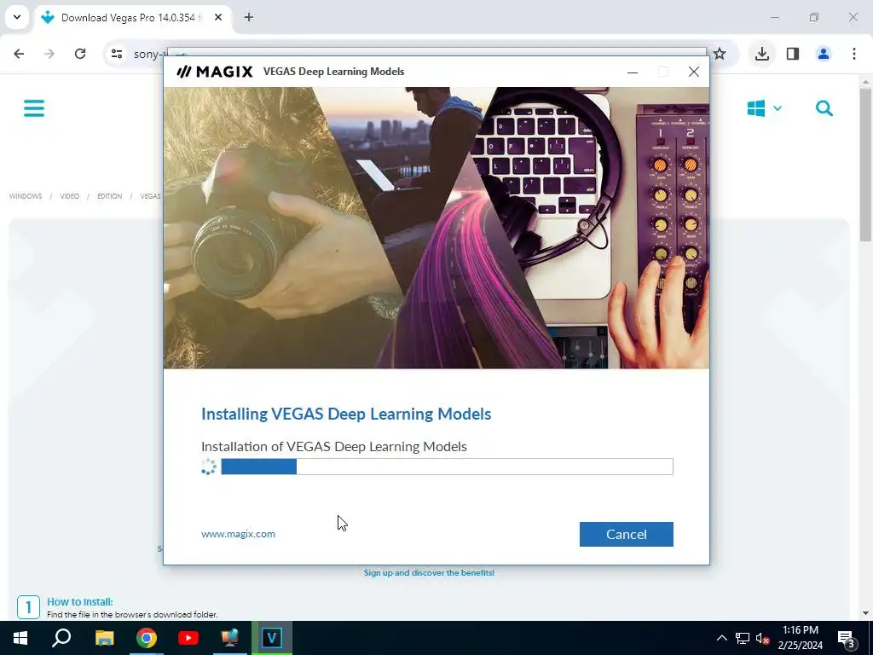Open the installer monitor icon in taskbar
The height and width of the screenshot is (655, 873).
tap(230, 638)
